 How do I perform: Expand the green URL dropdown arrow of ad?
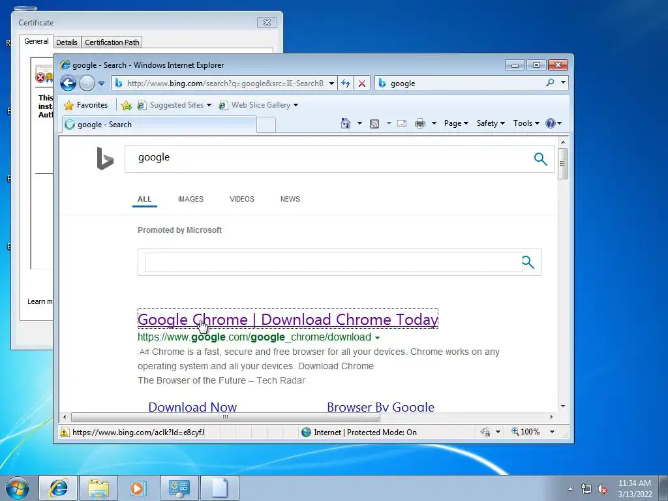click(x=377, y=338)
